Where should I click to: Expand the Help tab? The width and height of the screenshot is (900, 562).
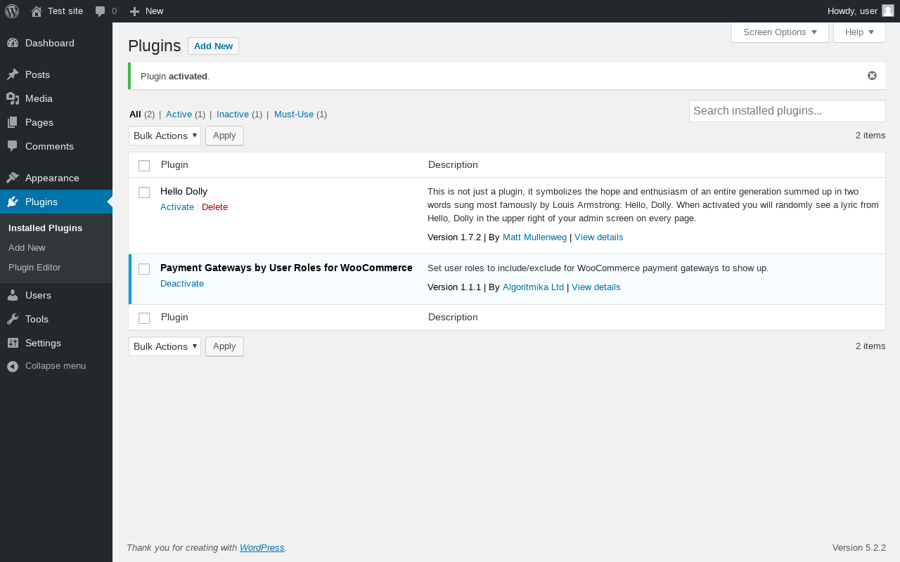pyautogui.click(x=859, y=32)
